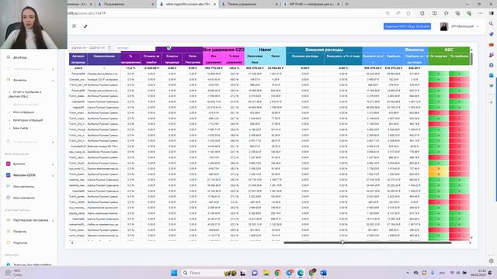
Task: Switch to the Пользователи browser tab
Action: (x=125, y=4)
